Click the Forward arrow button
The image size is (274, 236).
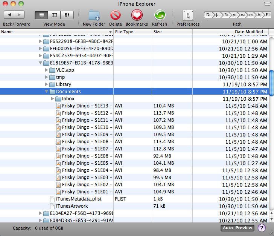pyautogui.click(x=19, y=15)
